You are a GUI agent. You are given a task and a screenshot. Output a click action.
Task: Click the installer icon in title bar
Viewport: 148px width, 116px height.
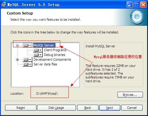click(x=4, y=5)
